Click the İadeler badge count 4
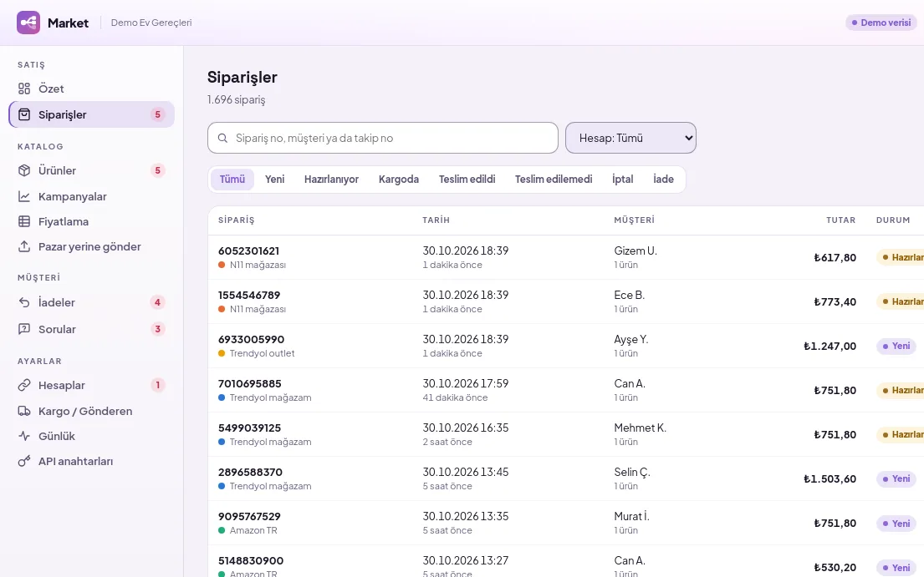Image resolution: width=924 pixels, height=577 pixels. click(x=157, y=302)
